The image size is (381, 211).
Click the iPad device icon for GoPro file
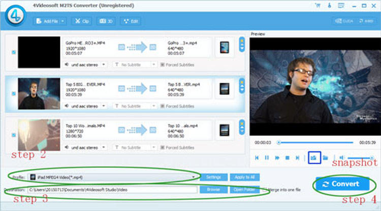[224, 47]
